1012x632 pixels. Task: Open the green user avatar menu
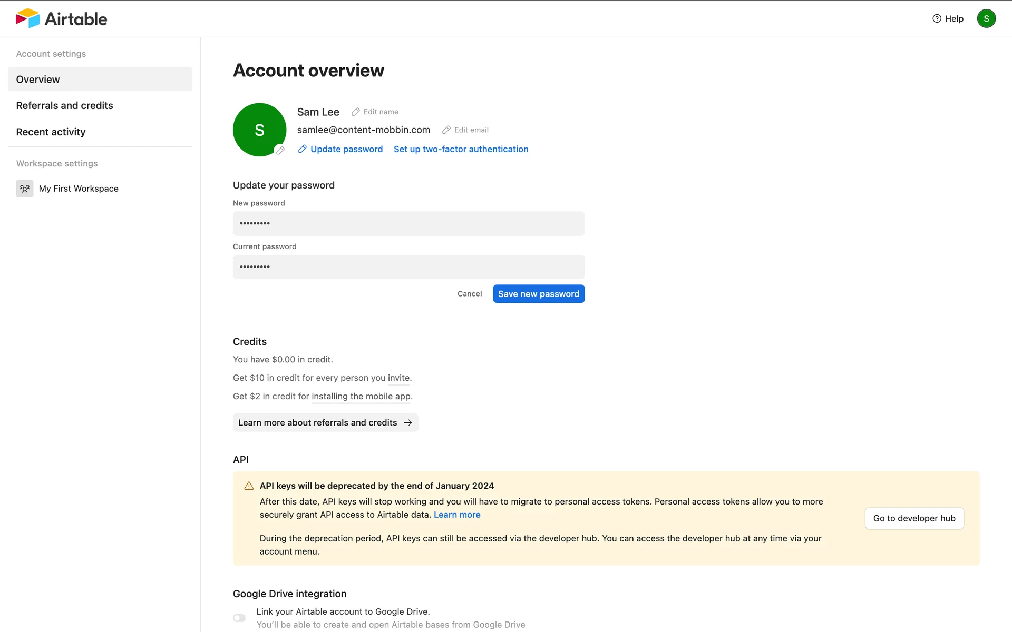[x=986, y=18]
